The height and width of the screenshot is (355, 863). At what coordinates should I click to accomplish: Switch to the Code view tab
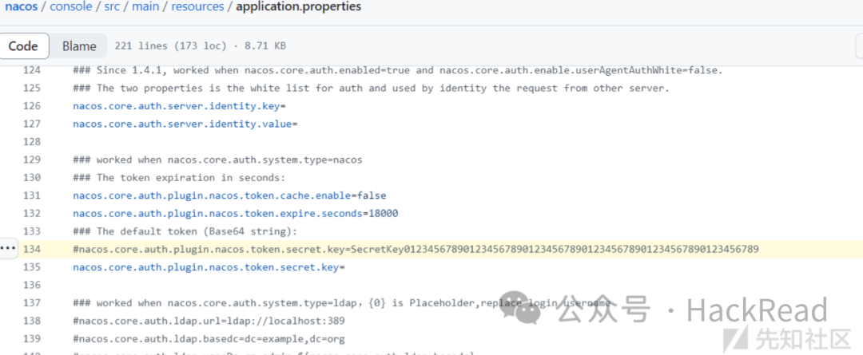(23, 46)
